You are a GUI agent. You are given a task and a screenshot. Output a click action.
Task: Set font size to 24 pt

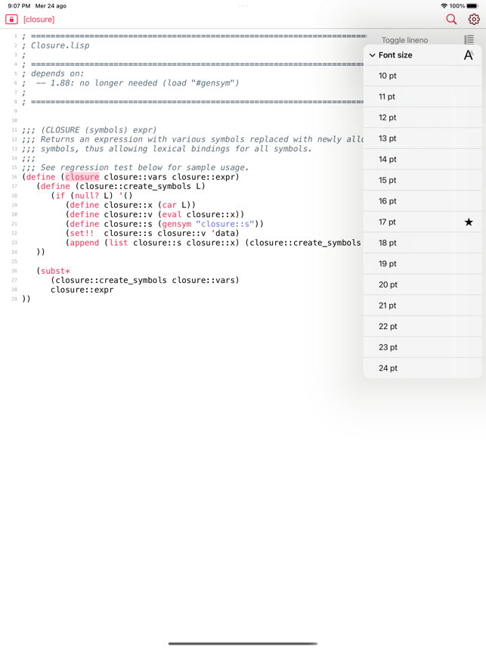[x=388, y=368]
